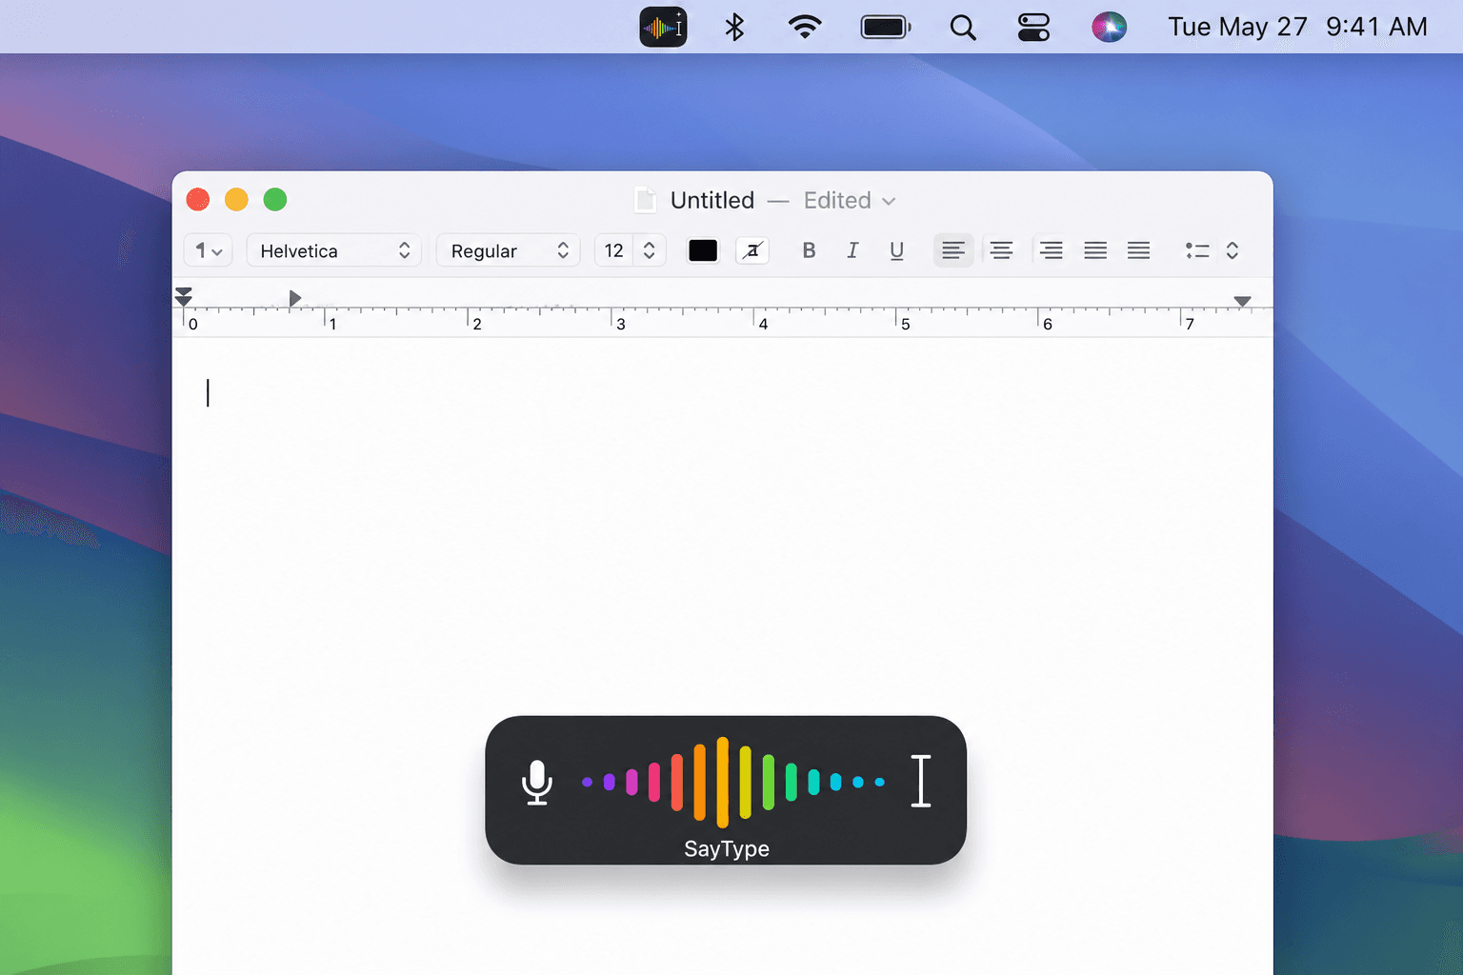Launch Siri from menu bar
This screenshot has height=975, width=1463.
point(1109,27)
